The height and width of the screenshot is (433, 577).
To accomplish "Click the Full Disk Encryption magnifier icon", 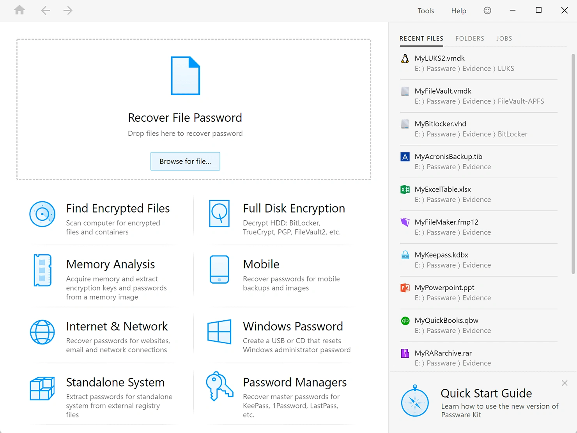I will pyautogui.click(x=219, y=214).
